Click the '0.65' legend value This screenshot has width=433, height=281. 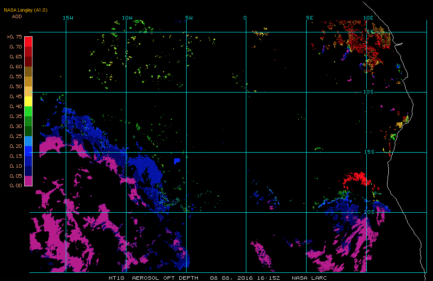16,57
